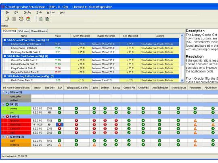Click the Tablespaces/Datafiles column header
Viewport: 218px width, 163px height.
[76, 88]
